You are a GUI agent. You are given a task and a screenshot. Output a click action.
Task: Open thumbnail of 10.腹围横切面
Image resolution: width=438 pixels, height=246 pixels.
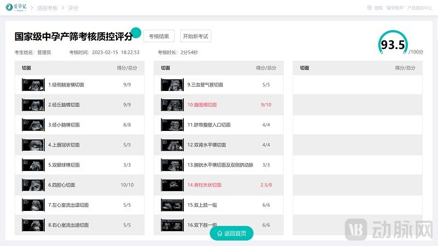(x=172, y=105)
